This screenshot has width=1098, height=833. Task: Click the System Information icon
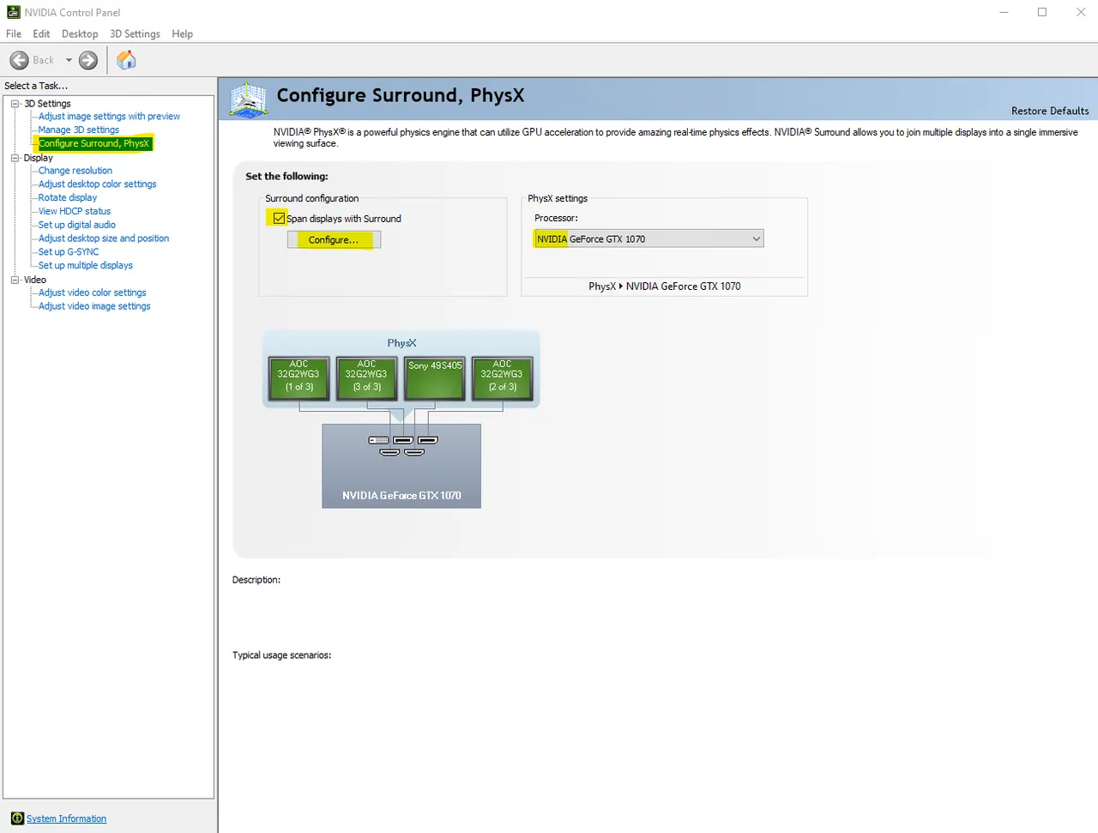click(x=17, y=818)
